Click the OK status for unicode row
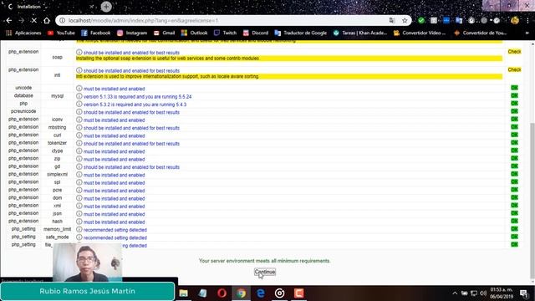The image size is (535, 301). (514, 88)
